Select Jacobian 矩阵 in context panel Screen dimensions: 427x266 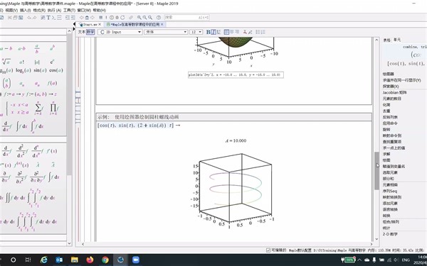coord(394,92)
